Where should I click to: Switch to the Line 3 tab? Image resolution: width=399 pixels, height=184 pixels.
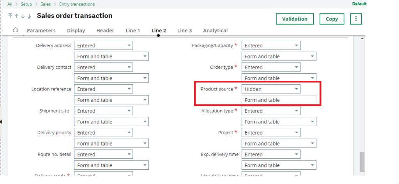tap(184, 31)
